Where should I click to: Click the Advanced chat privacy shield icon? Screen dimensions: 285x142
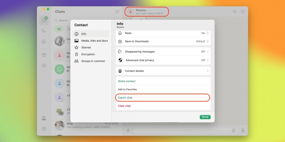tap(120, 60)
